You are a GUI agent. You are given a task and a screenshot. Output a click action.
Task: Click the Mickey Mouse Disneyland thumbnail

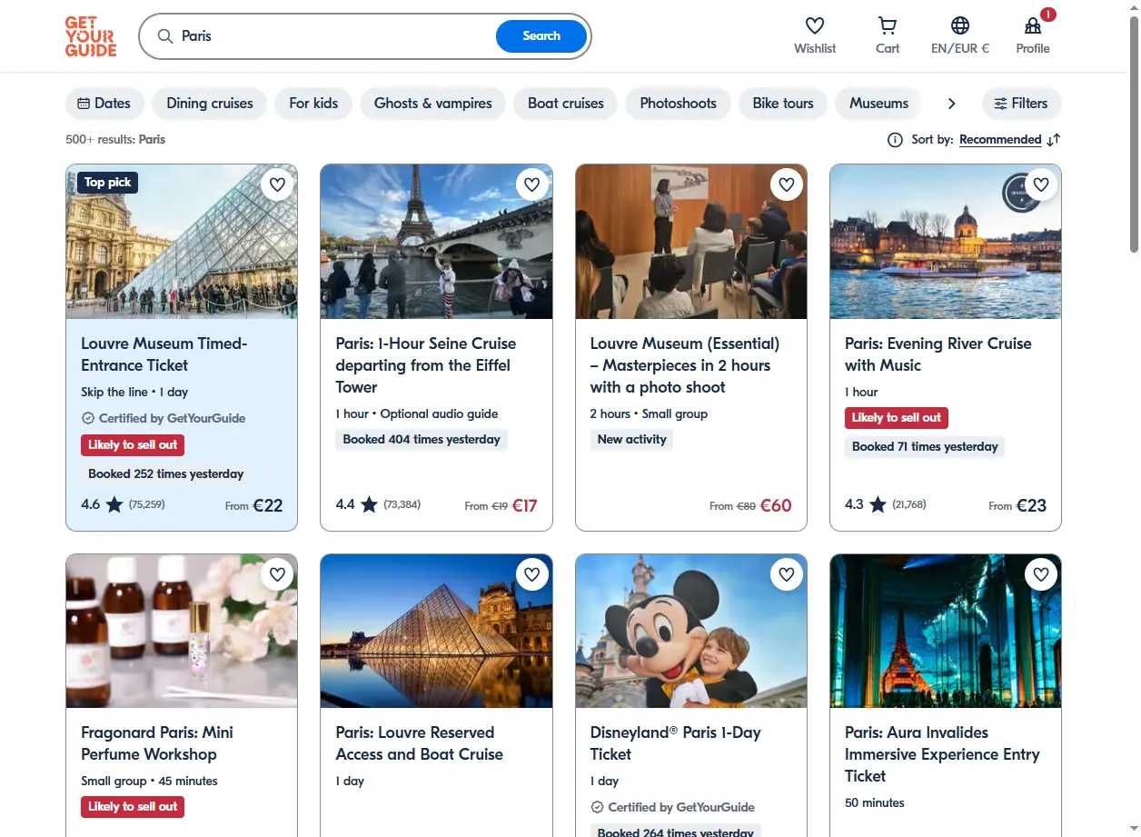(x=691, y=631)
